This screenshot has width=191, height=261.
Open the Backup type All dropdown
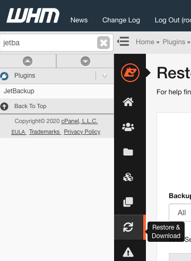pos(180,213)
